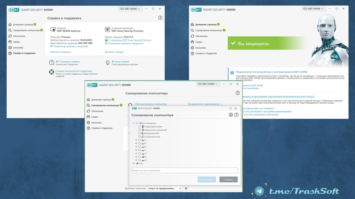
Task: Open settings gear in the scan targets dialog
Action: click(x=231, y=115)
